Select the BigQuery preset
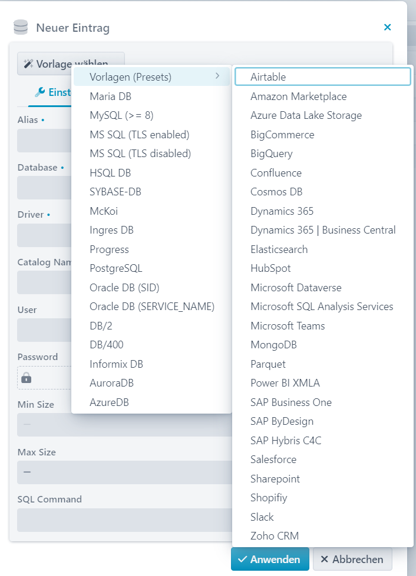This screenshot has width=416, height=576. (322, 154)
